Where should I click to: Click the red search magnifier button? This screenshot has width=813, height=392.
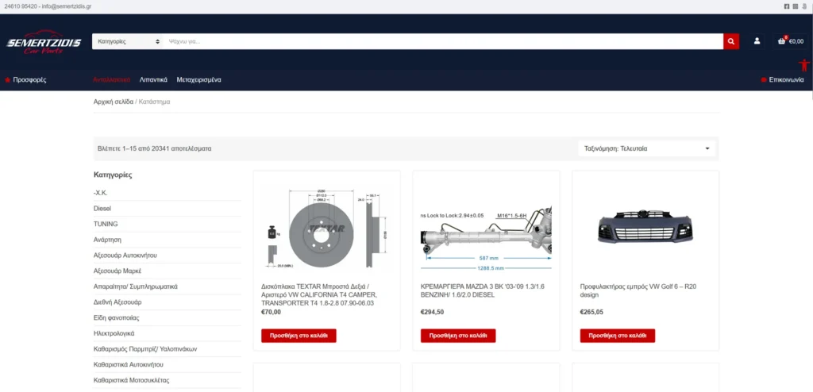pyautogui.click(x=730, y=41)
